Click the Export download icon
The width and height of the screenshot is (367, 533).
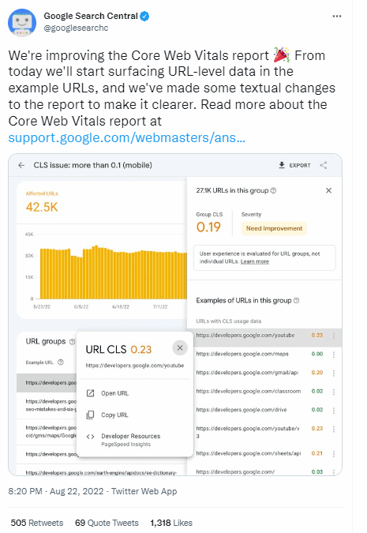click(x=282, y=165)
